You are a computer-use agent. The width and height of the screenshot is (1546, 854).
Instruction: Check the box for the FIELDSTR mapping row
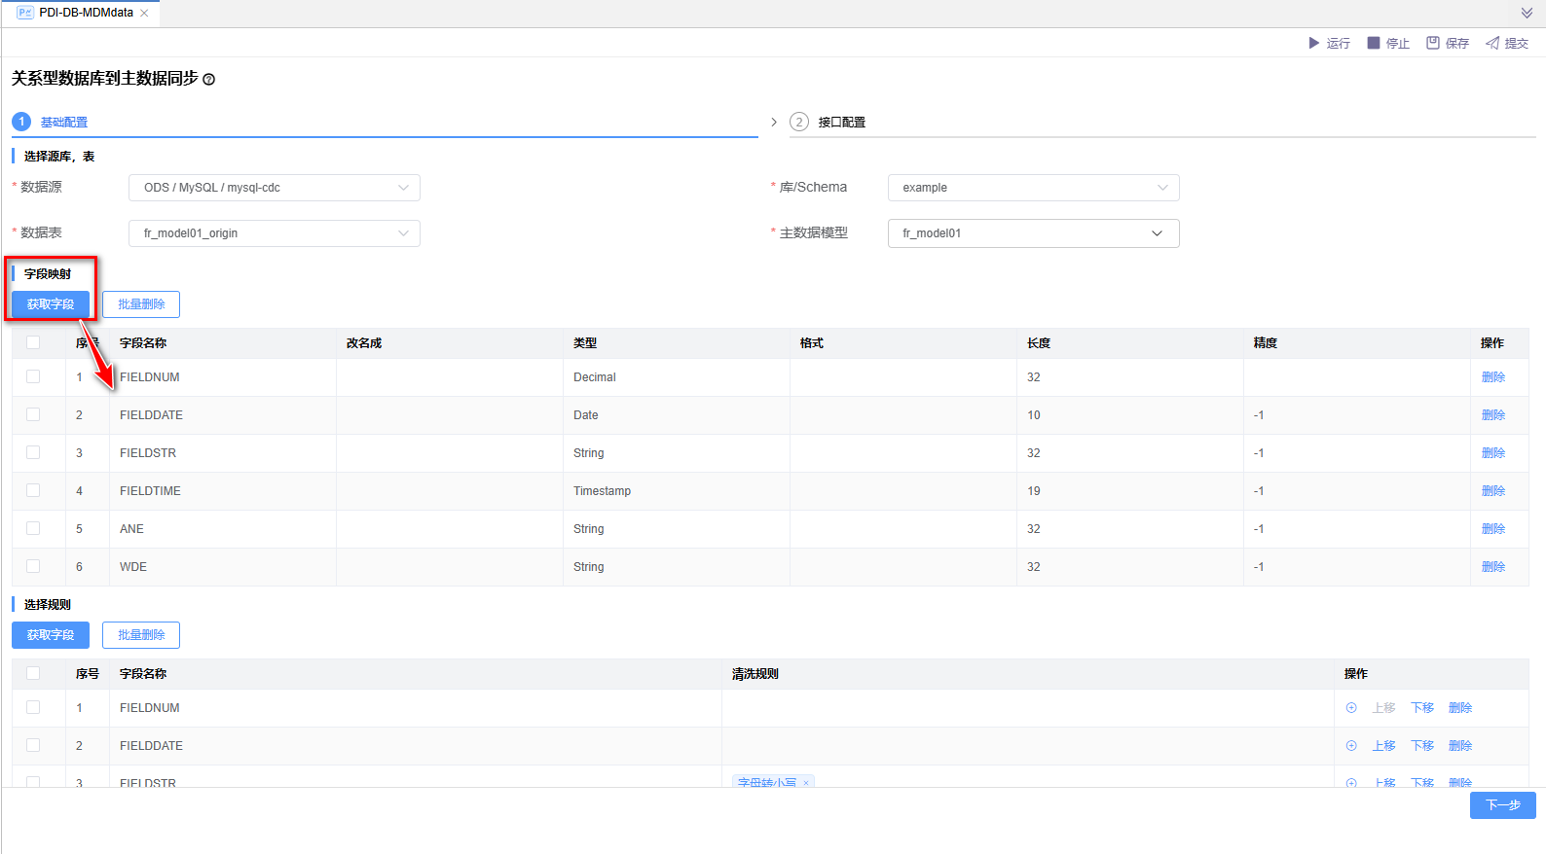tap(33, 452)
